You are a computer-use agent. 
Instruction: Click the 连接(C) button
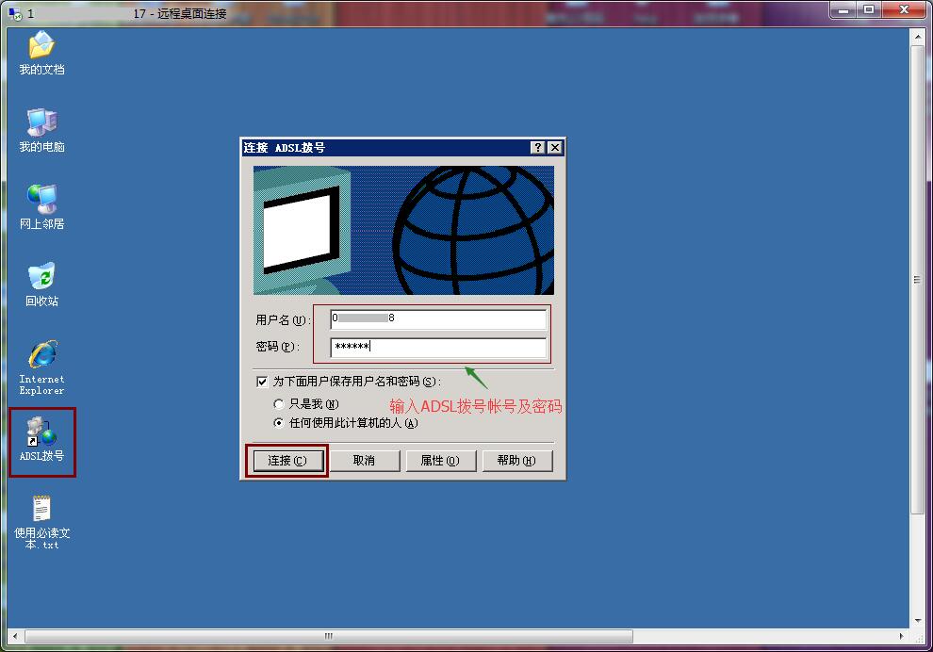click(x=288, y=461)
